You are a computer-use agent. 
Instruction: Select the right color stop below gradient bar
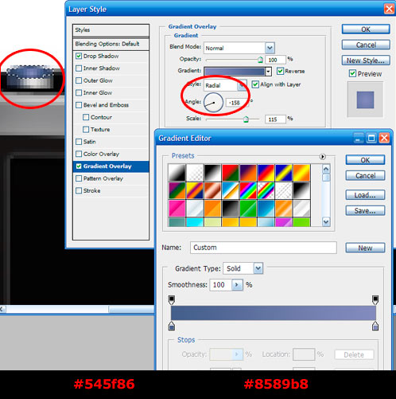(x=375, y=326)
